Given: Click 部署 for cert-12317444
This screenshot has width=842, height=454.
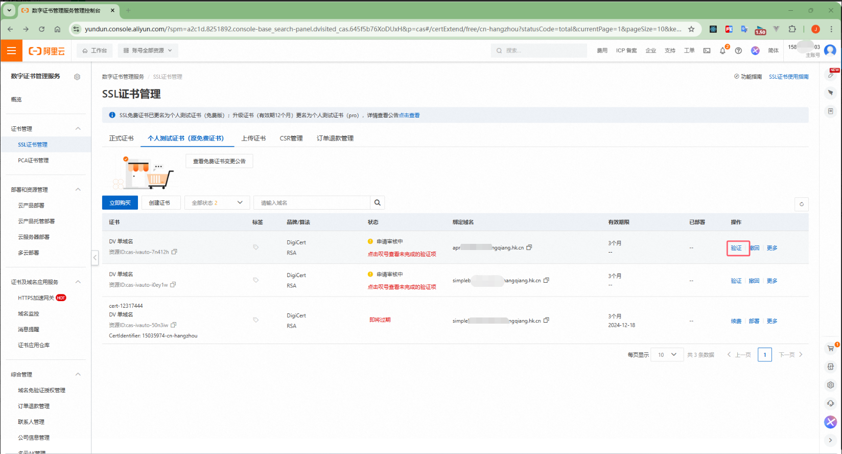Looking at the screenshot, I should pyautogui.click(x=754, y=321).
